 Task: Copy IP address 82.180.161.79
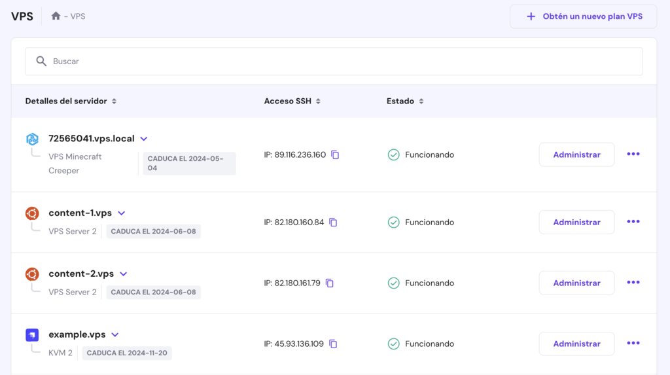[330, 283]
